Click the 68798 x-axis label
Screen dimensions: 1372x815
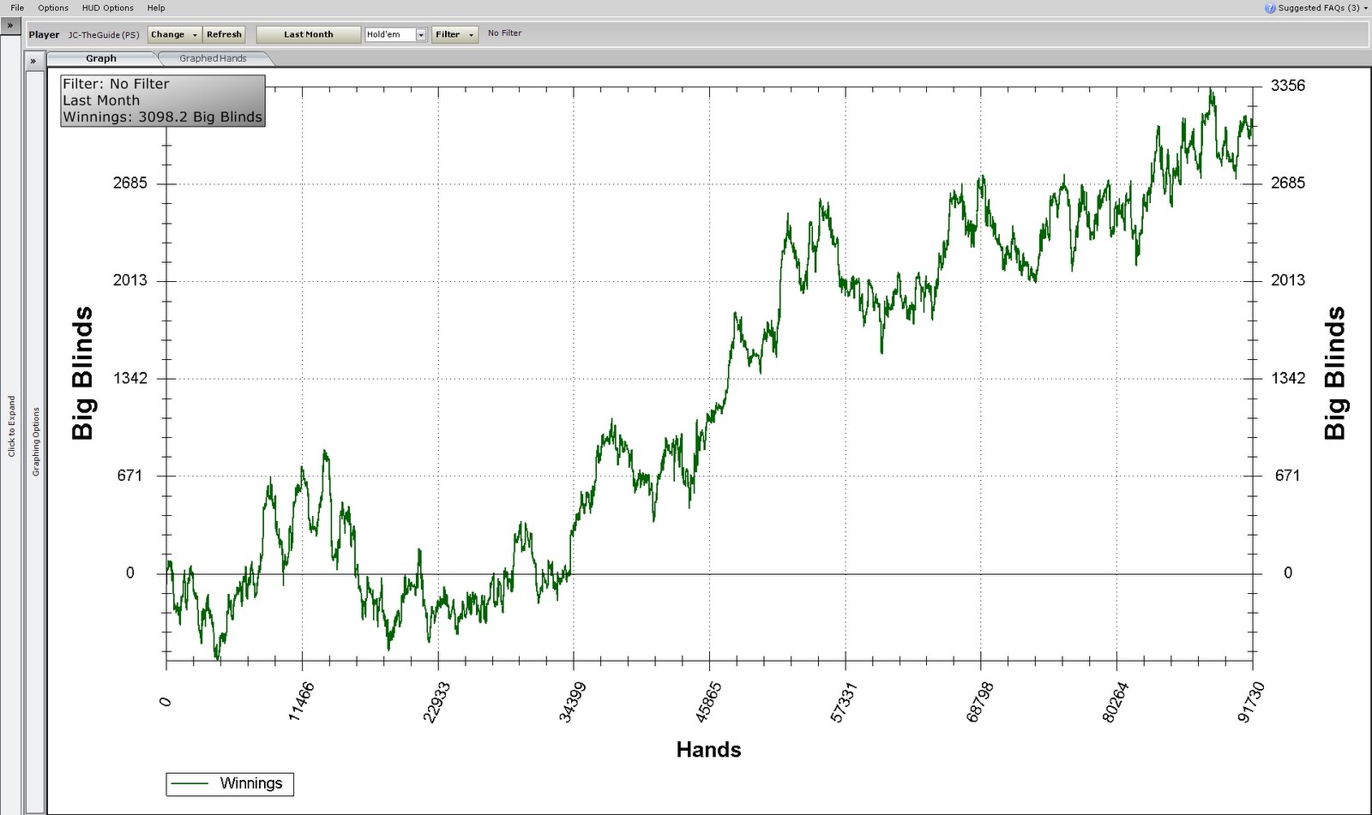tap(980, 702)
